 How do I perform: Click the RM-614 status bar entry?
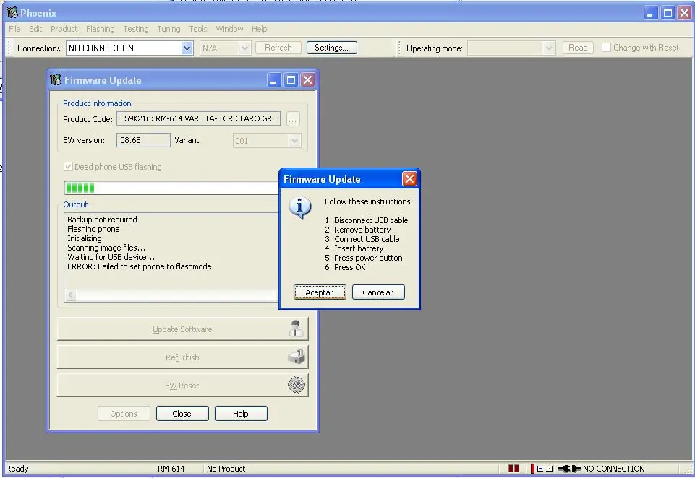click(171, 469)
